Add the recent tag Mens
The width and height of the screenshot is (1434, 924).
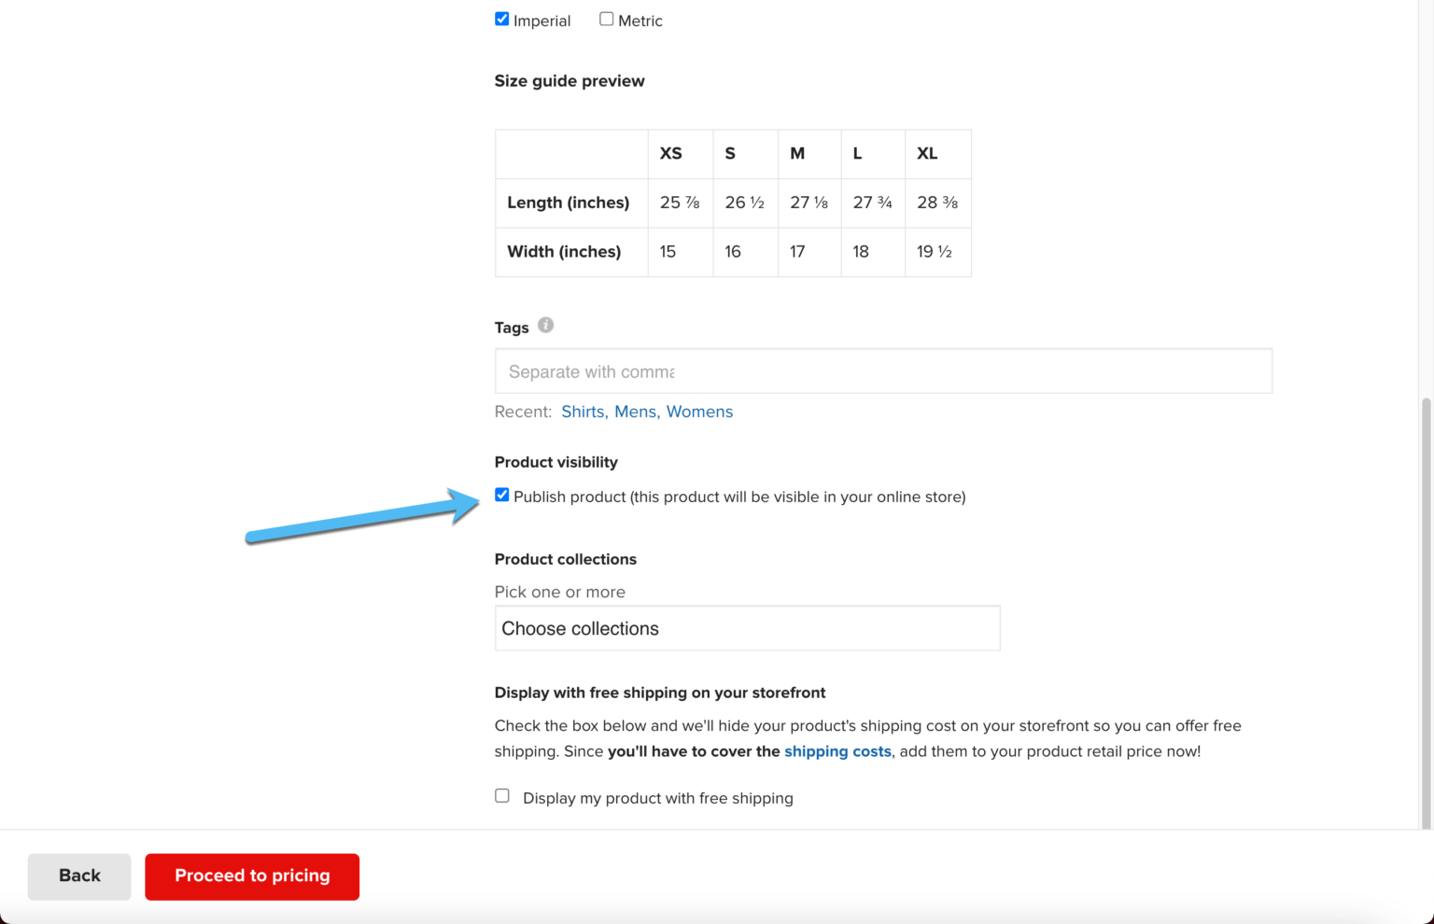tap(636, 411)
